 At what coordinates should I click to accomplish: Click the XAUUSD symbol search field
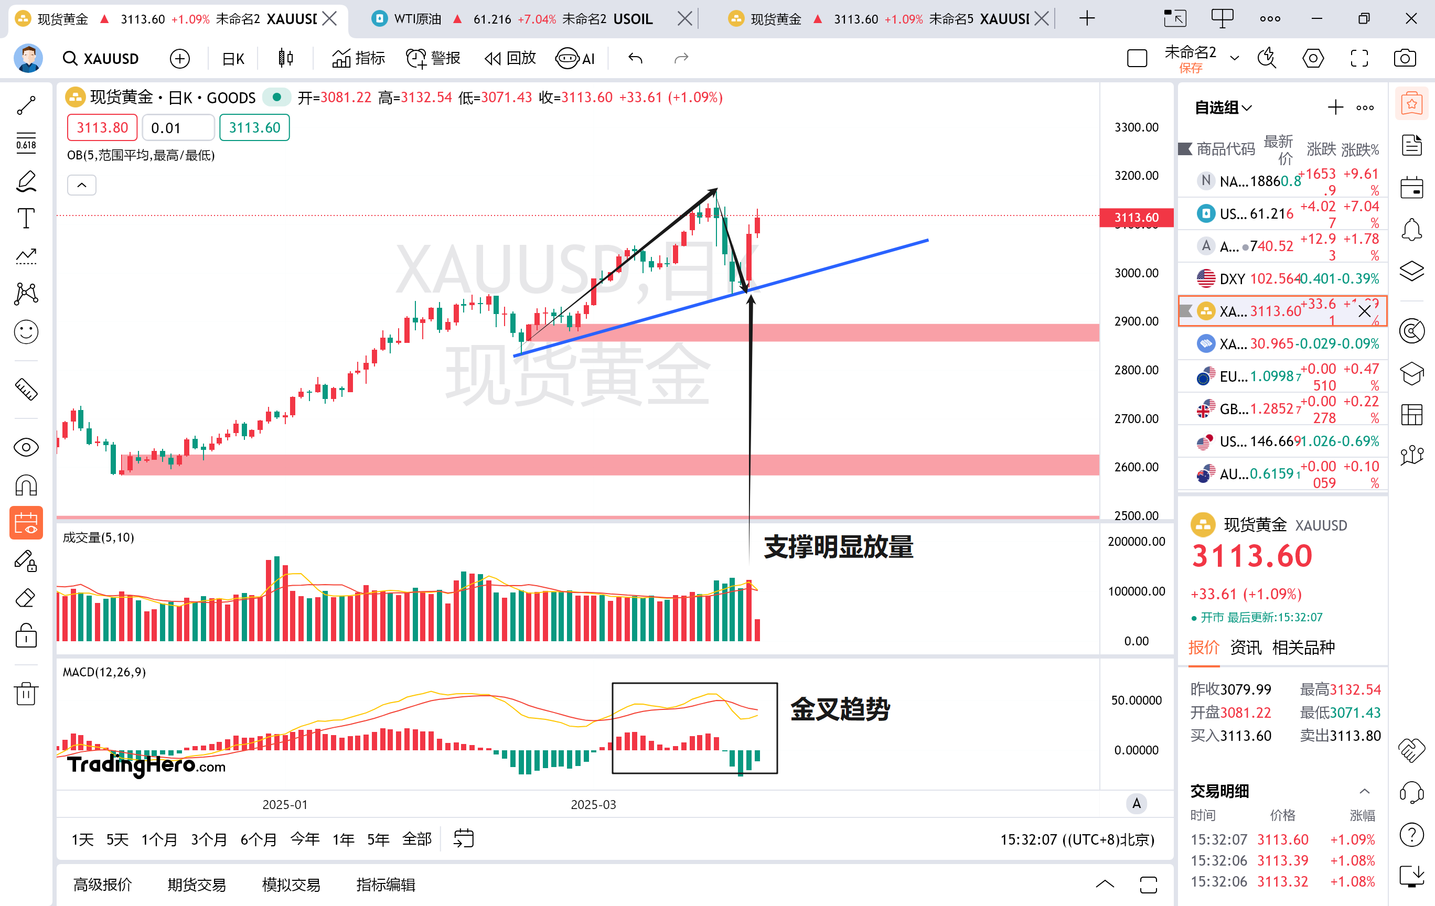coord(101,58)
